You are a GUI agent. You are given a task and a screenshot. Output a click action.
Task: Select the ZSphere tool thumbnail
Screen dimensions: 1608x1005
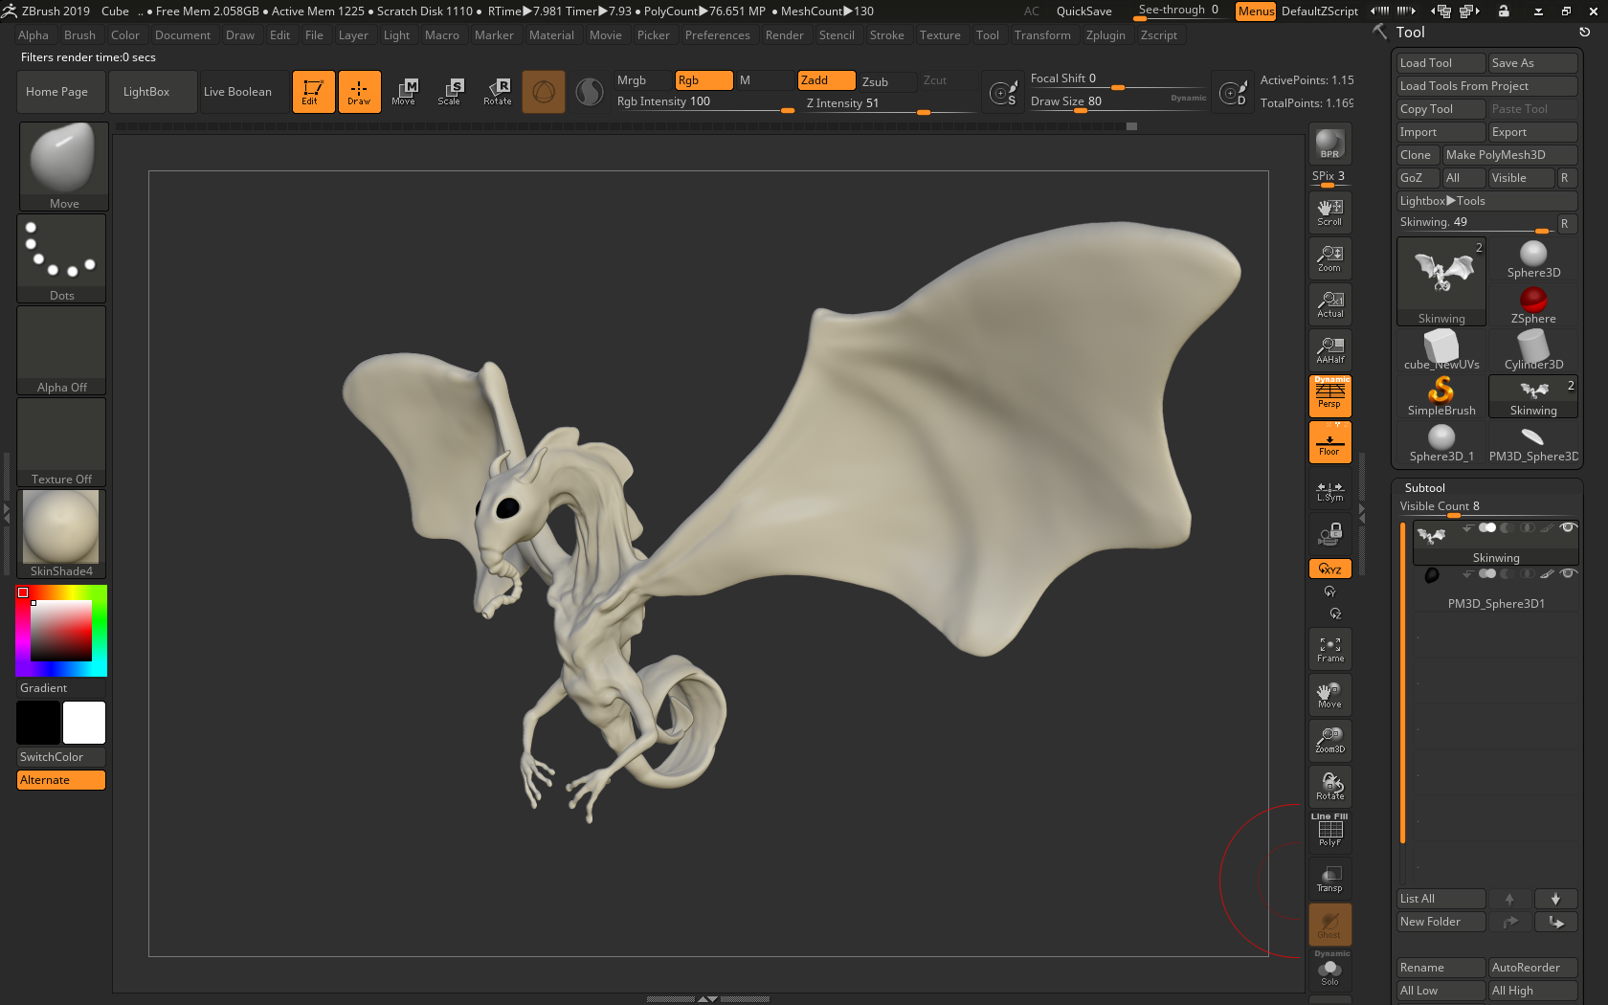pyautogui.click(x=1533, y=305)
